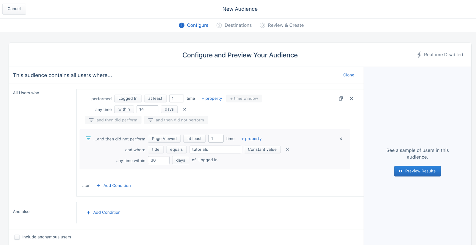Open the days unit dropdown after 30

[181, 160]
